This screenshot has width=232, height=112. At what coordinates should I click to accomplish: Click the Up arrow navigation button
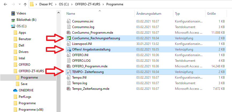tap(25, 4)
